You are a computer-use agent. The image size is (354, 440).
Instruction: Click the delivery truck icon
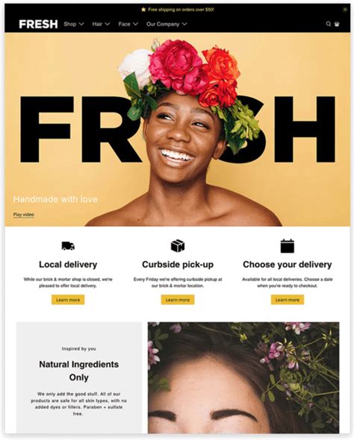point(68,246)
